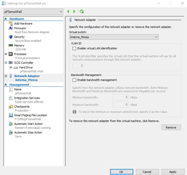Open the Virtual switch Interna_Mreza dropdown
187x175 pixels.
pos(114,37)
